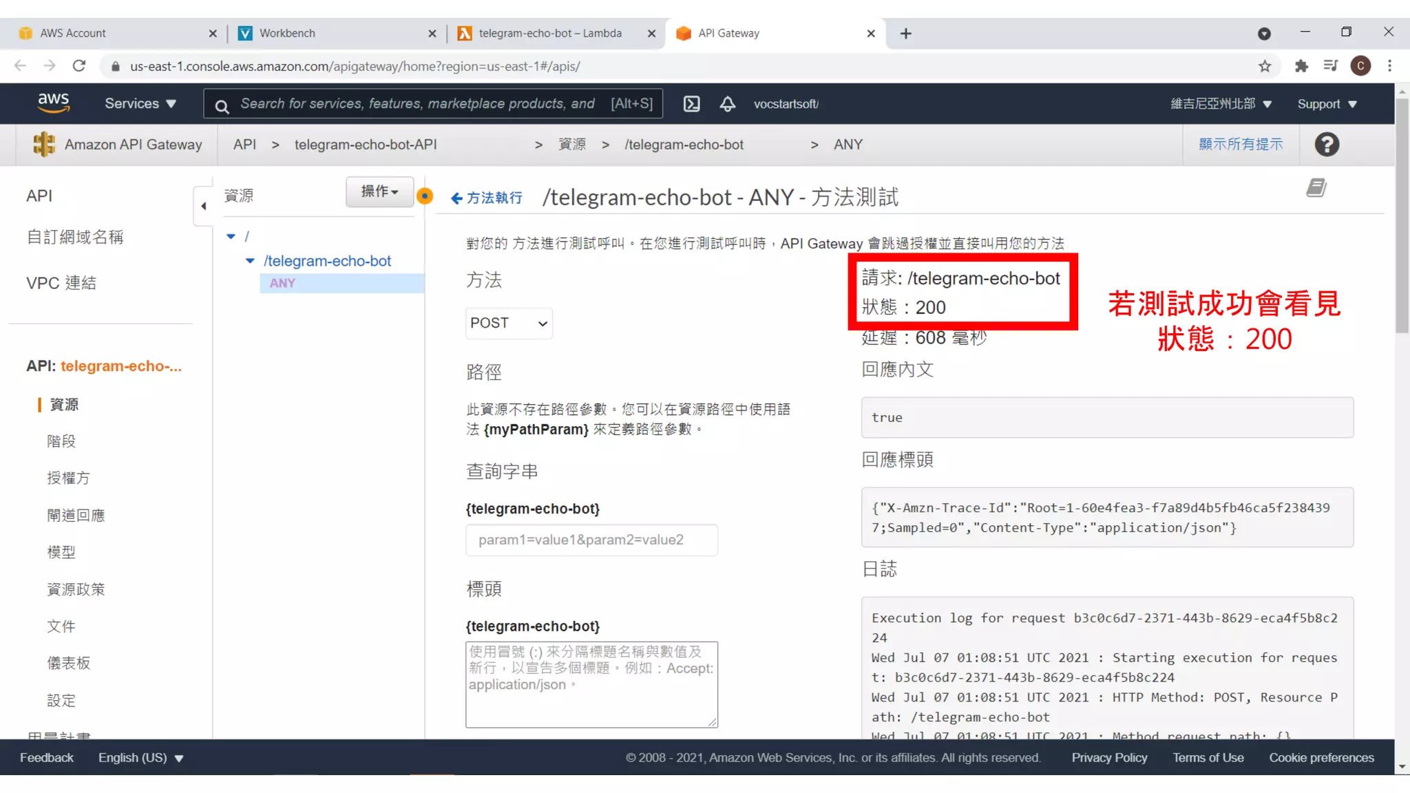Select 閘道回應 in the sidebar
This screenshot has width=1410, height=793.
click(x=76, y=515)
